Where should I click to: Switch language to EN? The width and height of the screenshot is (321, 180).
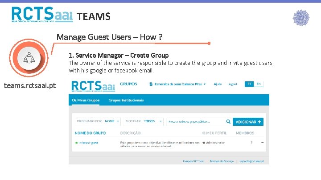(x=259, y=84)
